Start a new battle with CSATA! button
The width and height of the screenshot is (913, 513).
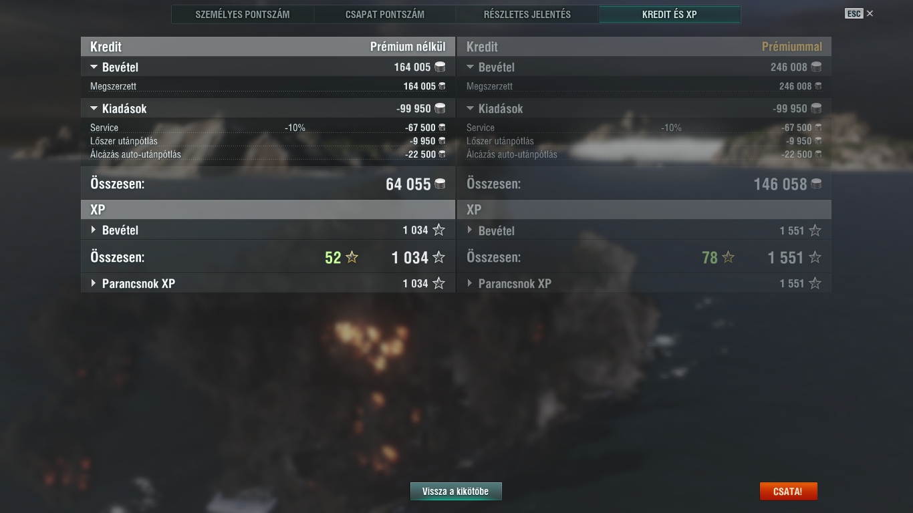(x=788, y=492)
